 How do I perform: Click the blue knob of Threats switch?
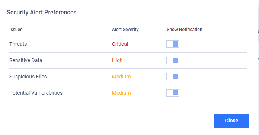point(176,44)
